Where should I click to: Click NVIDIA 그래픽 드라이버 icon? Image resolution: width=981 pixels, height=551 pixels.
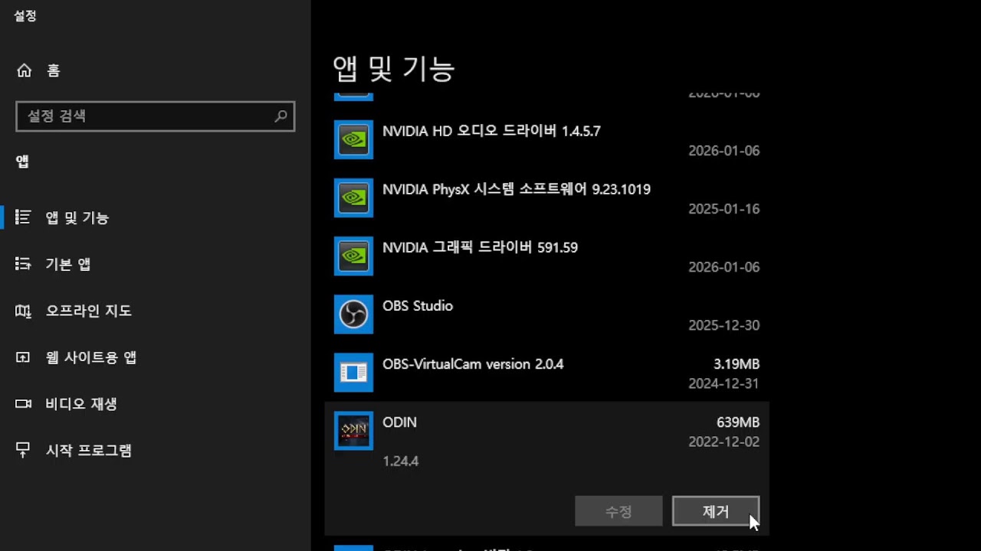(x=353, y=256)
